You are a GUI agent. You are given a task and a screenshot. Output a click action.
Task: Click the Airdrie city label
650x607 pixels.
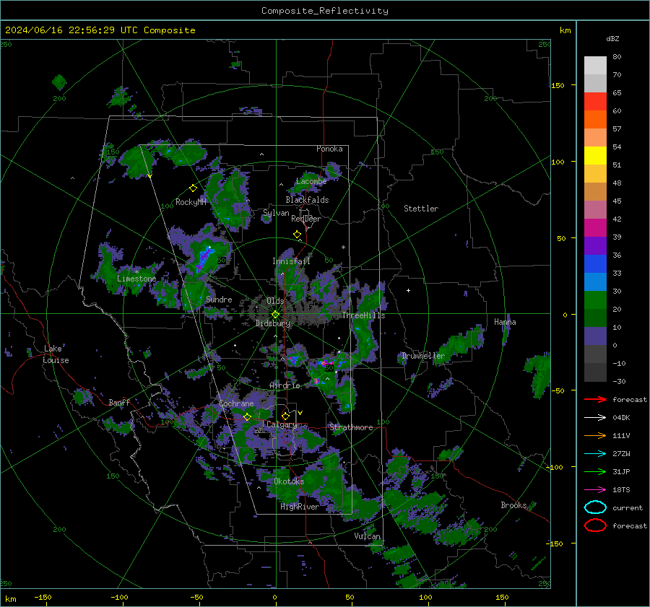pos(285,385)
